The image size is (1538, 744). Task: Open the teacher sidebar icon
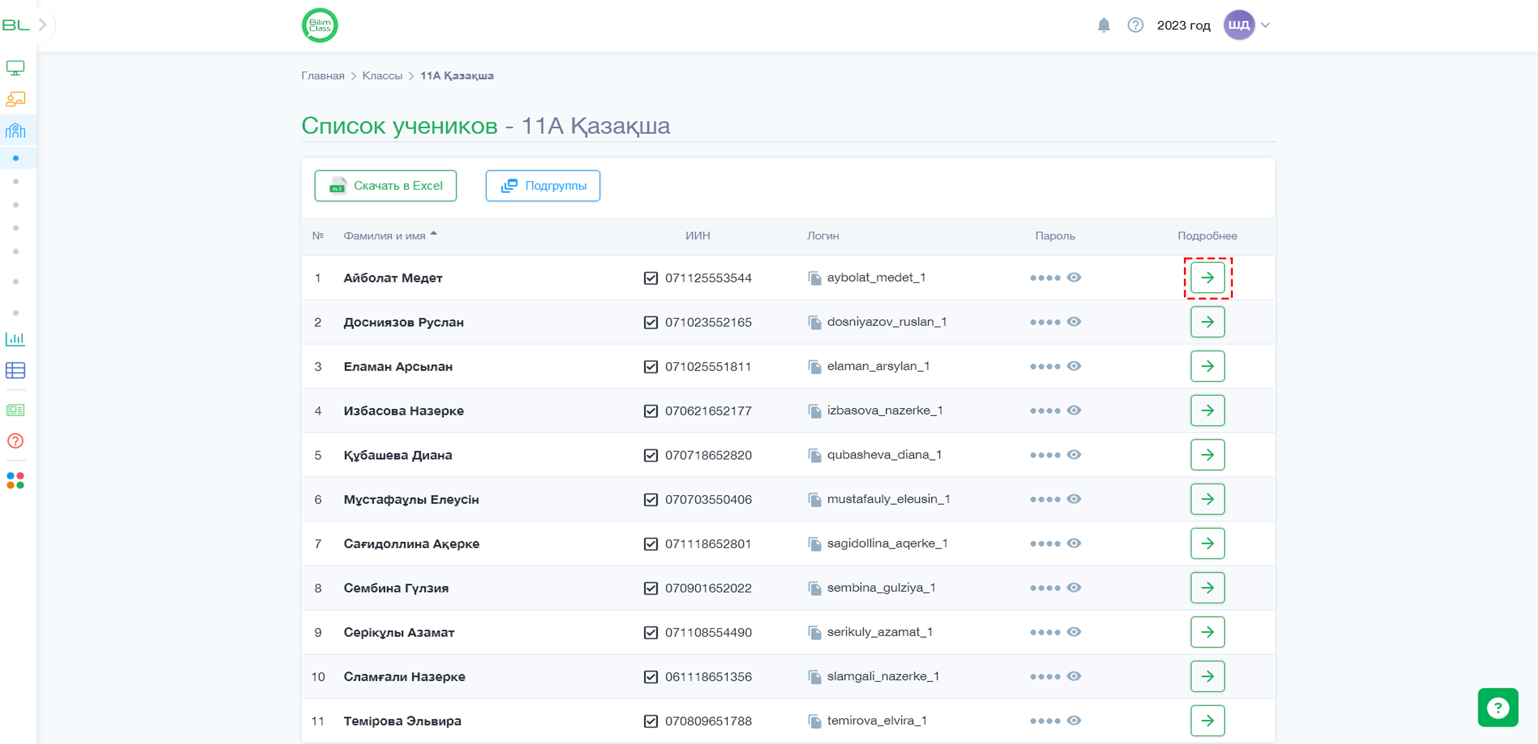(x=15, y=99)
